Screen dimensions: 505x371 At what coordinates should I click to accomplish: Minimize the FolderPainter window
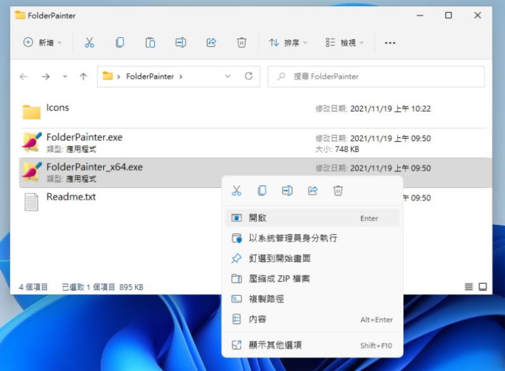420,15
